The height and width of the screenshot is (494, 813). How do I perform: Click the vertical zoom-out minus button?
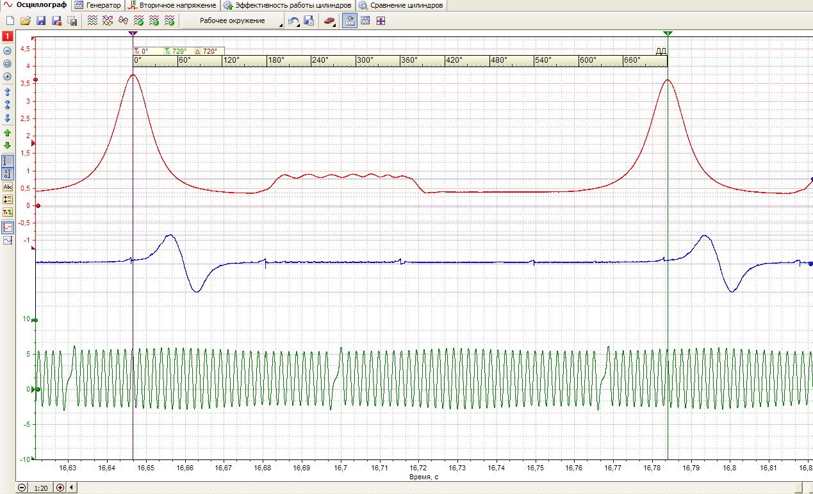point(8,51)
